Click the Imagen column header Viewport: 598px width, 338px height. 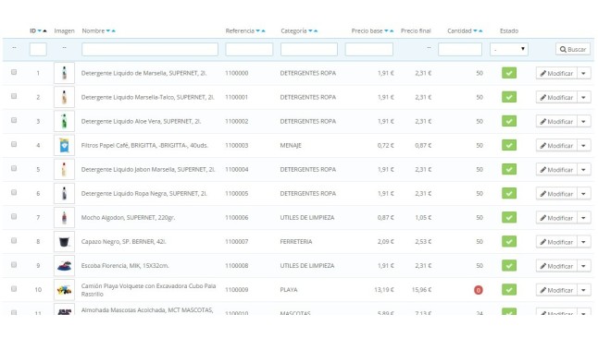pos(64,30)
